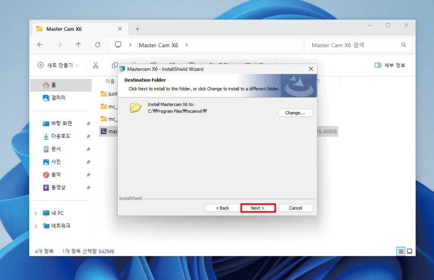Click Master Cam X6 breadcrumb in address bar
Screen dimensions: 434x280
(x=158, y=45)
